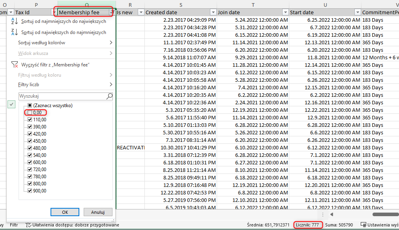This screenshot has height=230, width=399.
Task: Click the clear filter funnel icon
Action: click(15, 64)
